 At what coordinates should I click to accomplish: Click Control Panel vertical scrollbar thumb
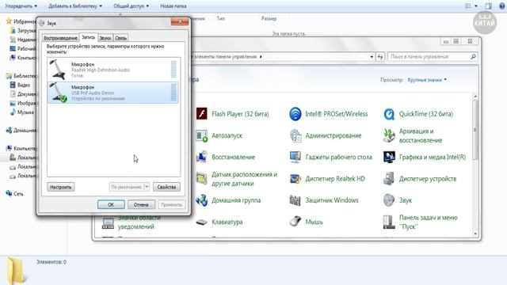click(x=475, y=129)
